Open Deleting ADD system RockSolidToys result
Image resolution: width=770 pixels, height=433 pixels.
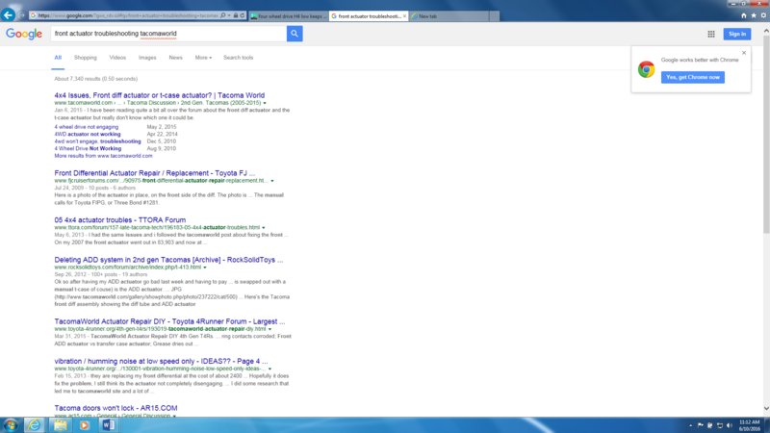pyautogui.click(x=169, y=260)
